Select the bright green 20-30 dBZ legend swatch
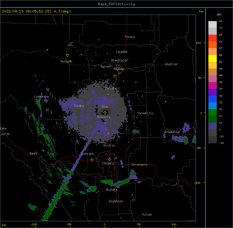 click(x=212, y=113)
